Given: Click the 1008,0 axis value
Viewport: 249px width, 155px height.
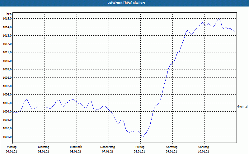Looking at the screenshot, I should (x=7, y=78).
